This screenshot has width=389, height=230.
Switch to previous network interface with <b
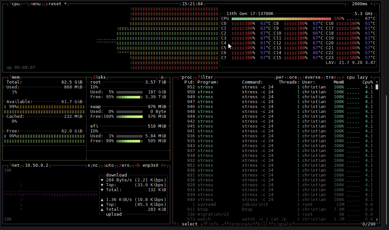(137, 165)
